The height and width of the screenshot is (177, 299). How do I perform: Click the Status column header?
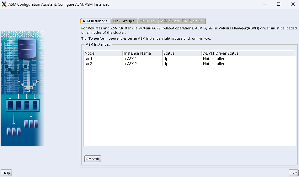click(x=182, y=53)
